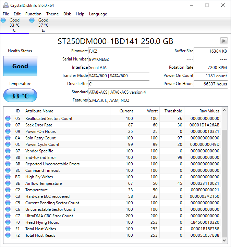This screenshot has width=231, height=247.
Task: Go to next disk with arrow button
Action: click(224, 41)
